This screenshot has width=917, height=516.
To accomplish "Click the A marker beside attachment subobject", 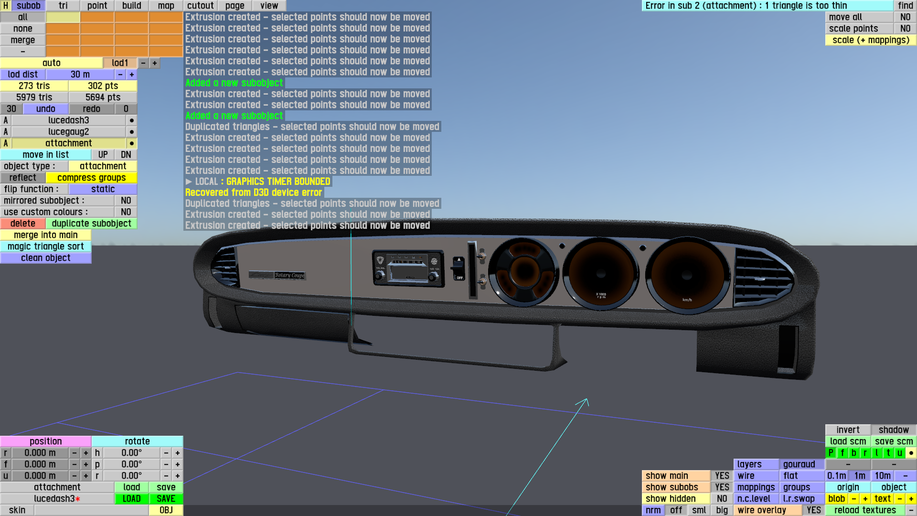I will point(6,143).
